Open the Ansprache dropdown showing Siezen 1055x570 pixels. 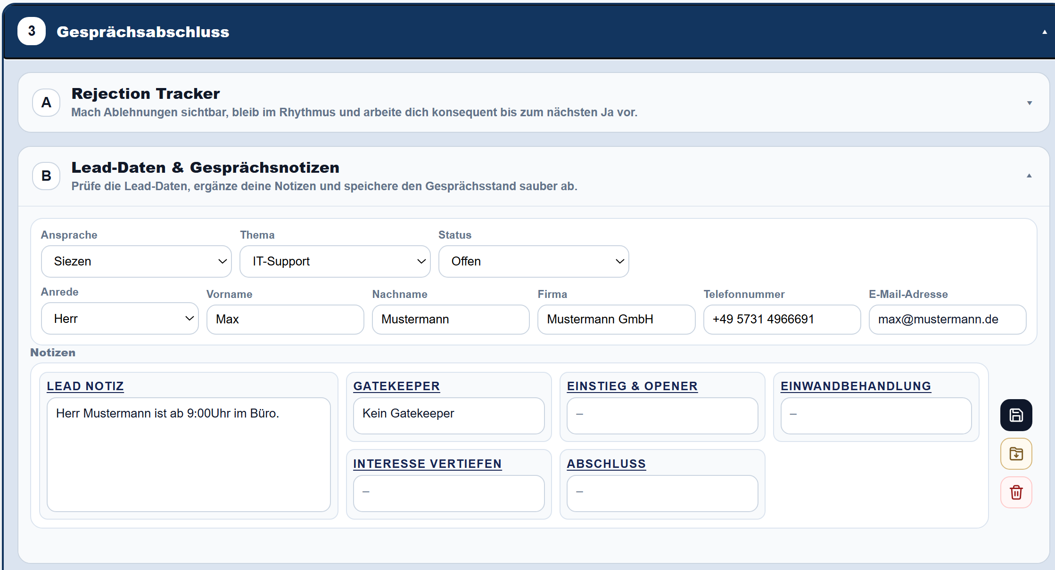tap(136, 261)
